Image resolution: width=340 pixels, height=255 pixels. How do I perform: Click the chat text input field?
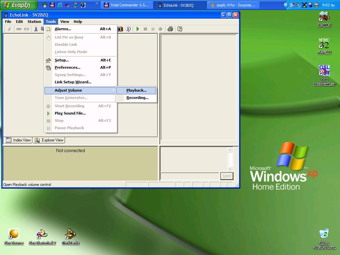coord(190,176)
